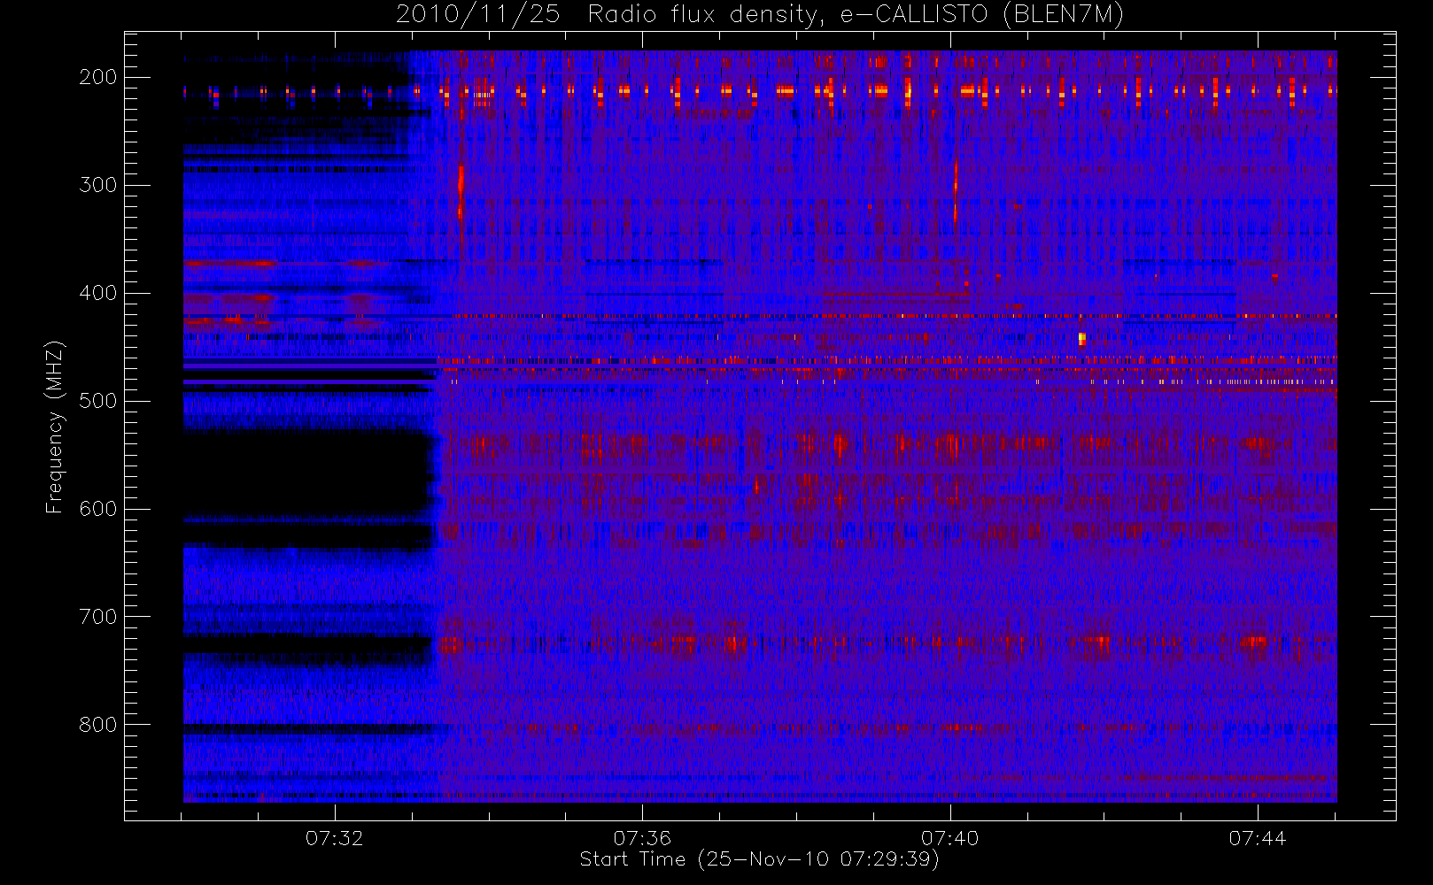Select the 800 MHz frequency axis label
1433x885 pixels.
pos(97,725)
